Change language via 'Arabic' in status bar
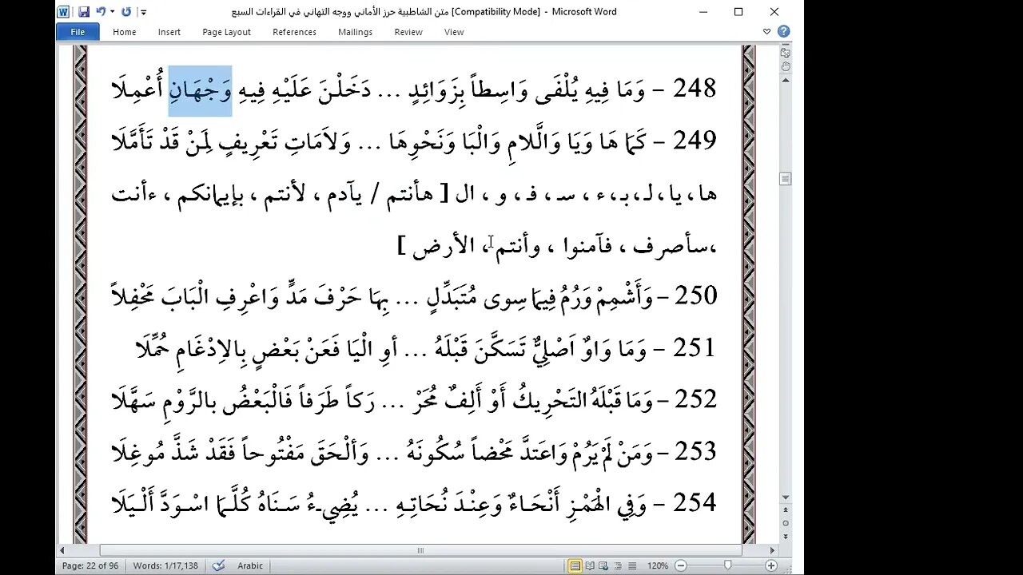Viewport: 1023px width, 575px height. click(250, 565)
